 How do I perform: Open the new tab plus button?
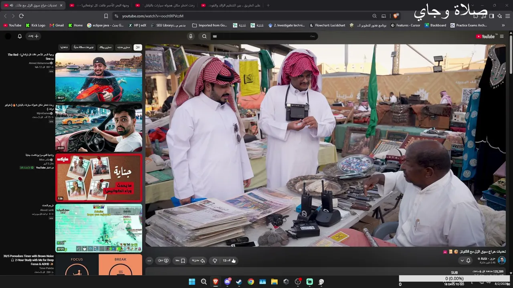click(x=268, y=5)
